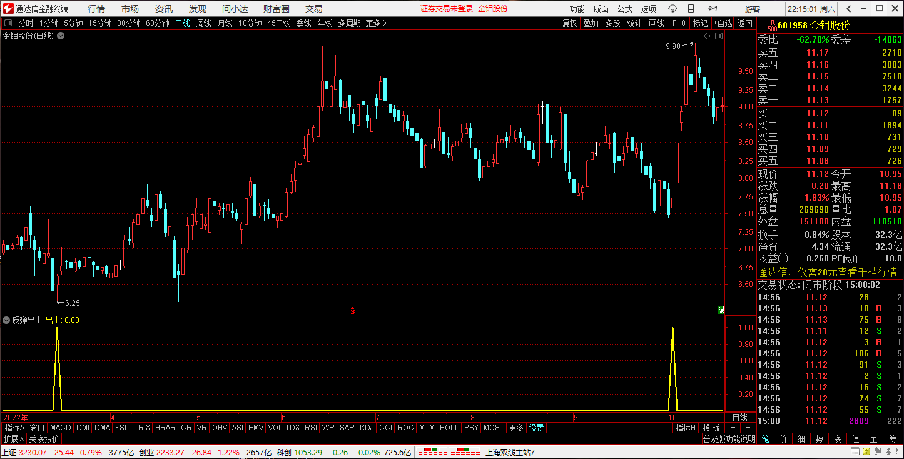Click the 笔 tick detail tab

click(765, 439)
